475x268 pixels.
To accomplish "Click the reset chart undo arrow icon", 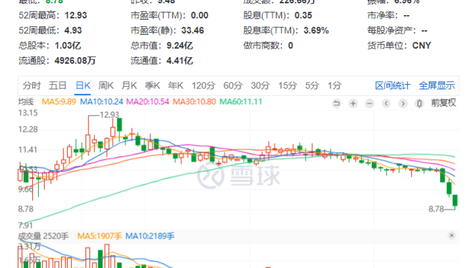I will pyautogui.click(x=337, y=103).
